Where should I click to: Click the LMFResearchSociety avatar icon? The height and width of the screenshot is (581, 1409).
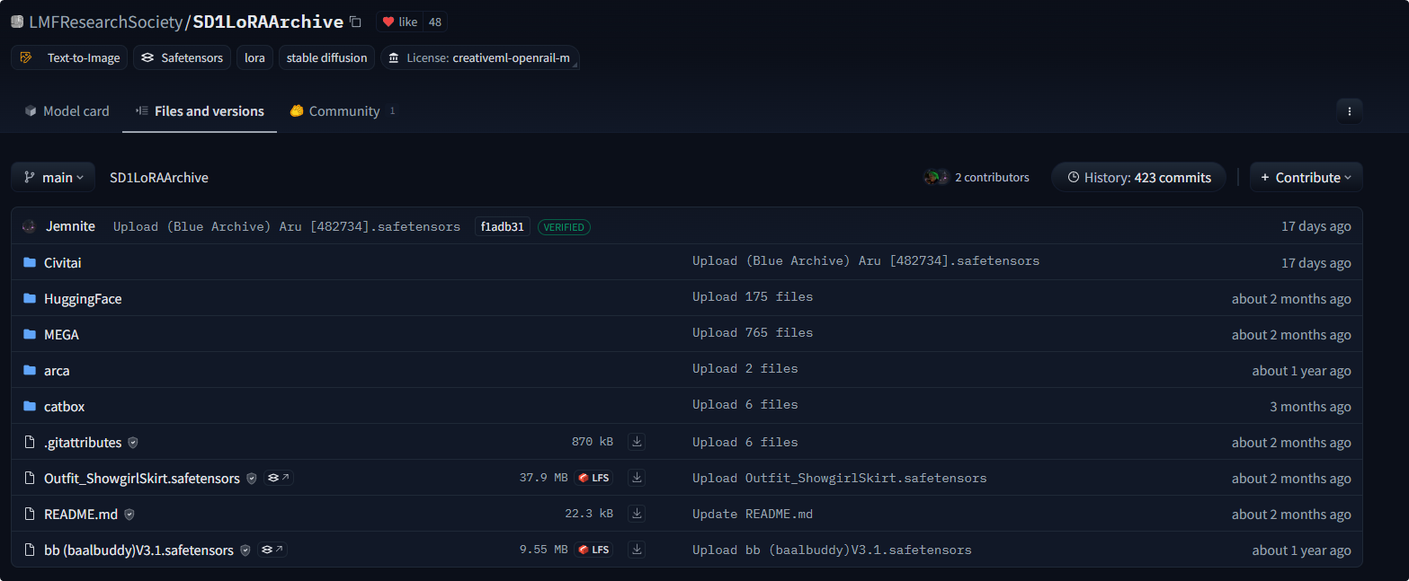(x=17, y=22)
